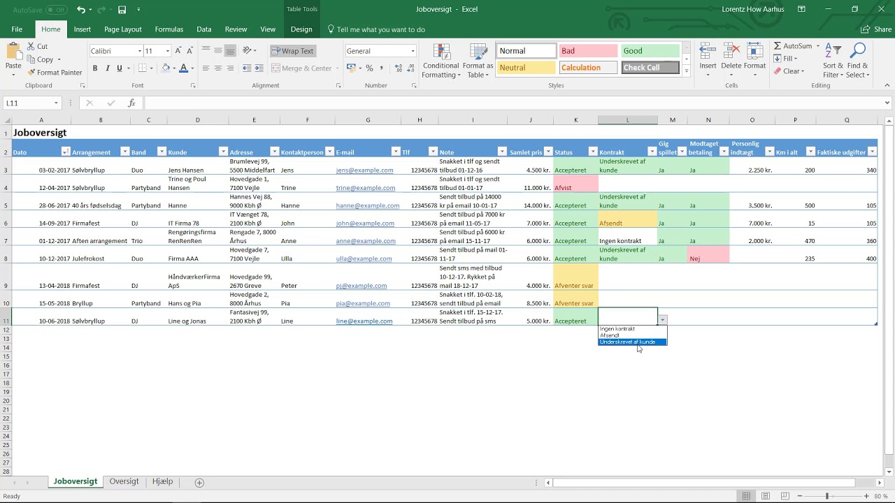Click the Undo arrow icon
Screen dimensions: 895x503
81,10
